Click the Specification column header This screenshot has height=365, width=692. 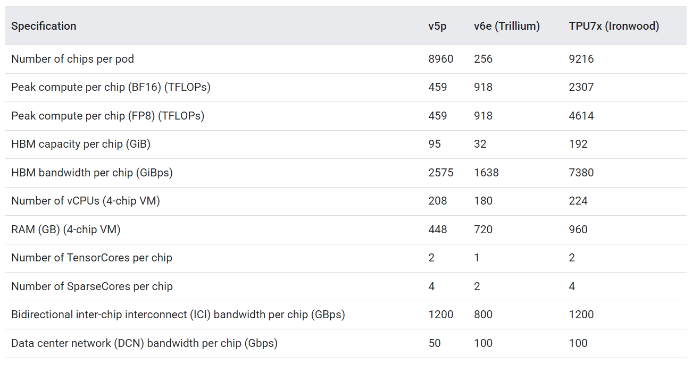pyautogui.click(x=44, y=26)
